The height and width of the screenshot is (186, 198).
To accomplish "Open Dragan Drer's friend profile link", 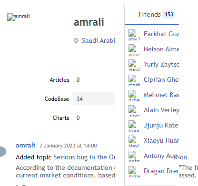I will pos(161,171).
